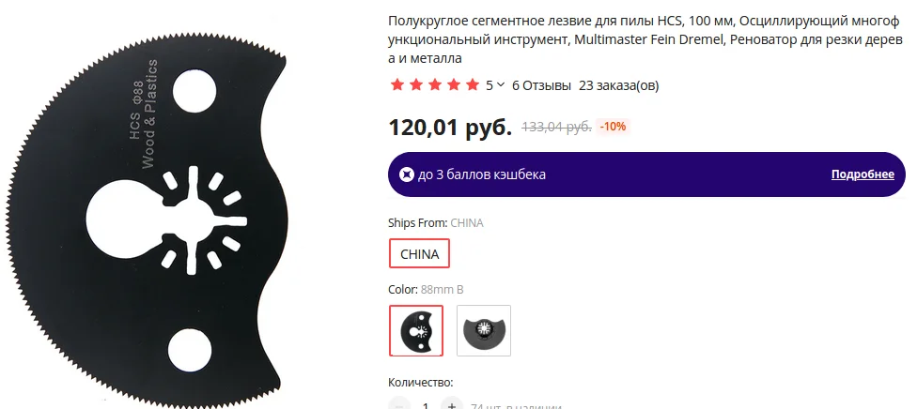Open the Подробнее cashback details link
This screenshot has height=409, width=917.
[863, 174]
